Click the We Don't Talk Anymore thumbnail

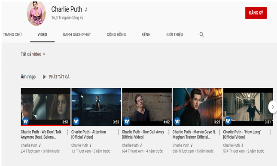click(46, 107)
